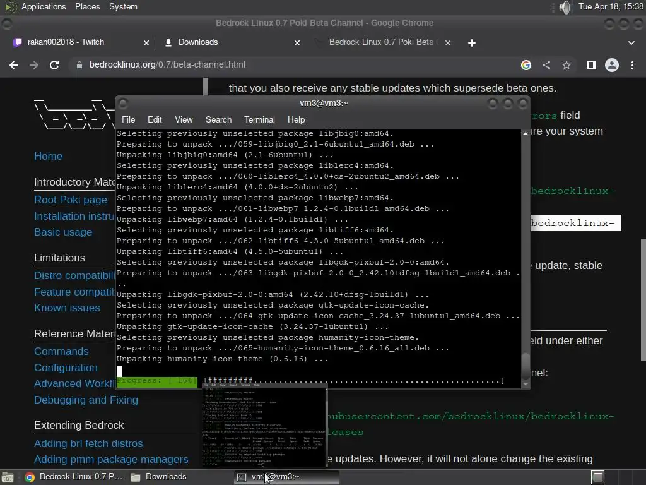Expand Chrome tab search chevron
Image resolution: width=646 pixels, height=485 pixels.
tap(631, 43)
